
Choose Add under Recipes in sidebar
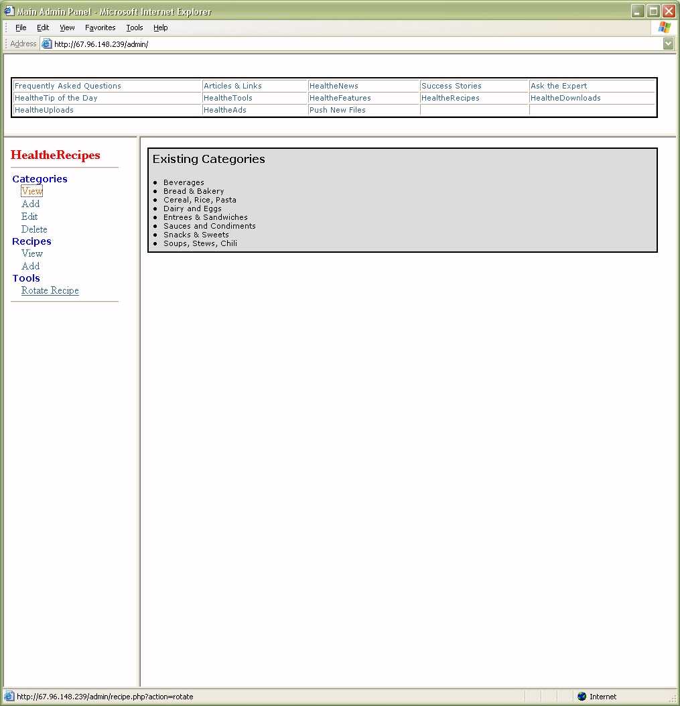31,266
